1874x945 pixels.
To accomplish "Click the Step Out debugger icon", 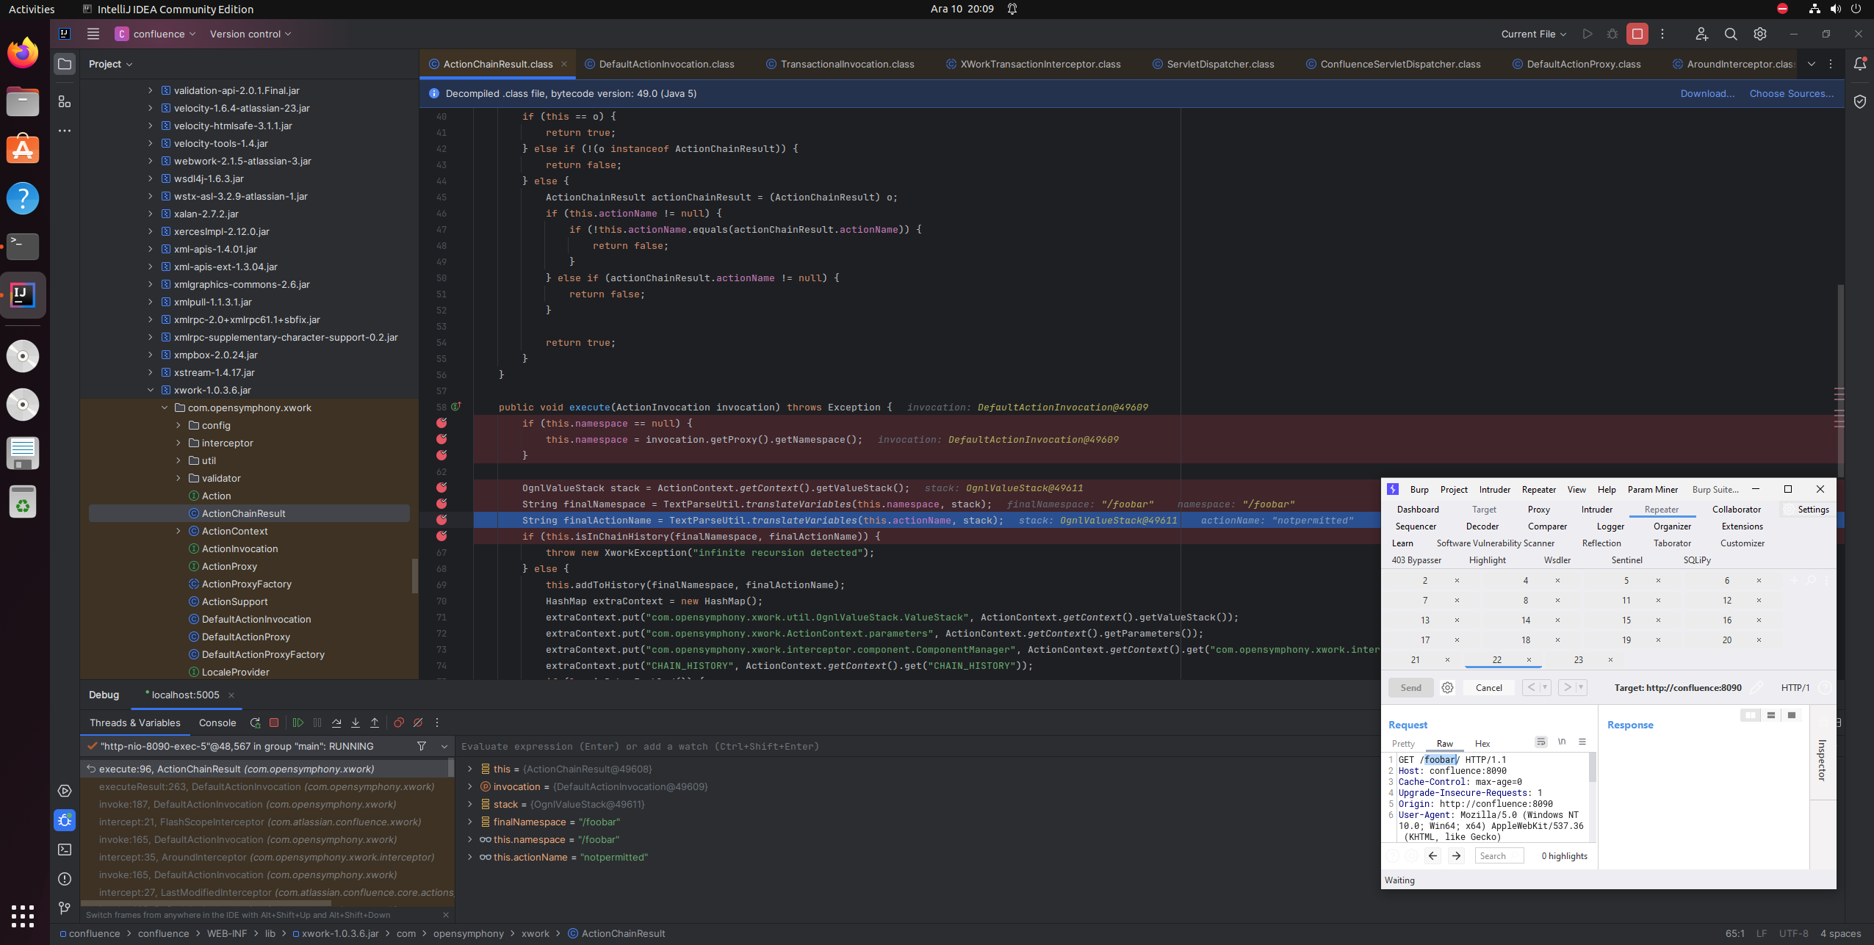I will 375,723.
